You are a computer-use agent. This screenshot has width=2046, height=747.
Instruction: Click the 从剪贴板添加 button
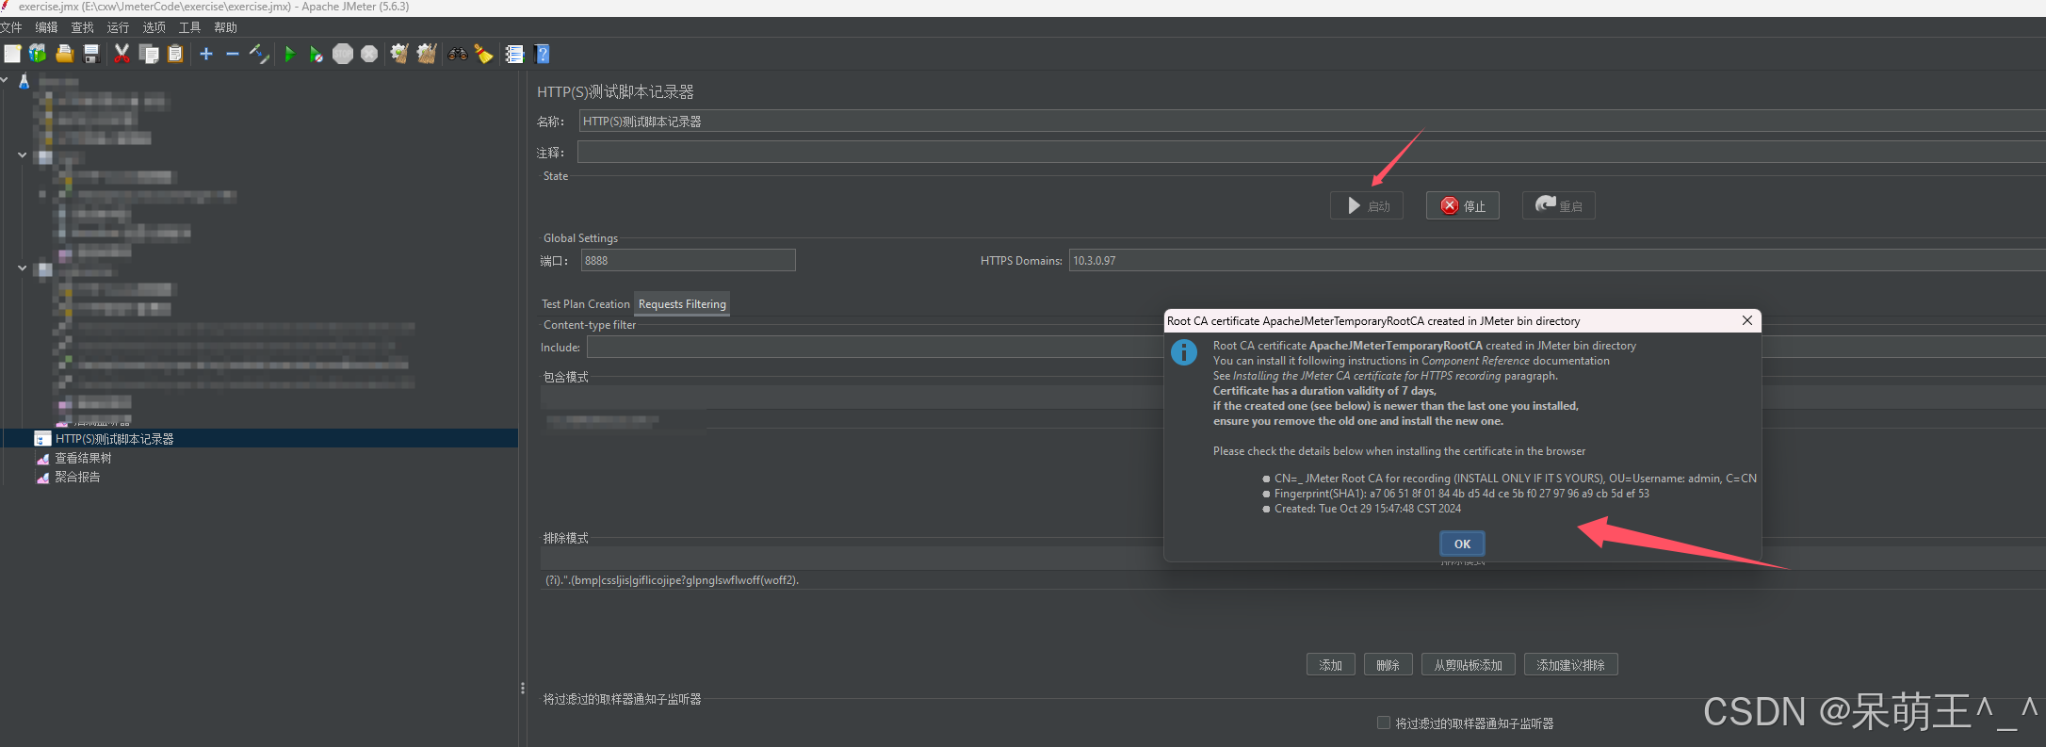pyautogui.click(x=1469, y=665)
